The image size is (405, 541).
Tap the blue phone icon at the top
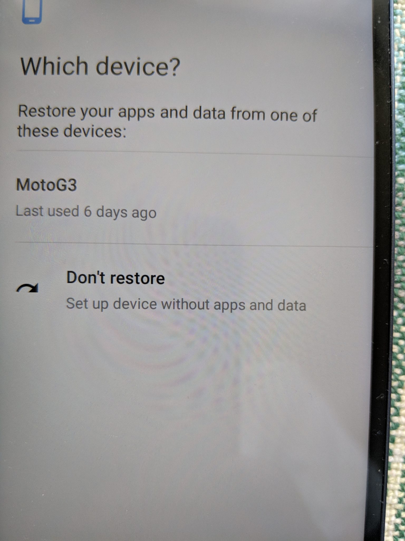[x=32, y=12]
